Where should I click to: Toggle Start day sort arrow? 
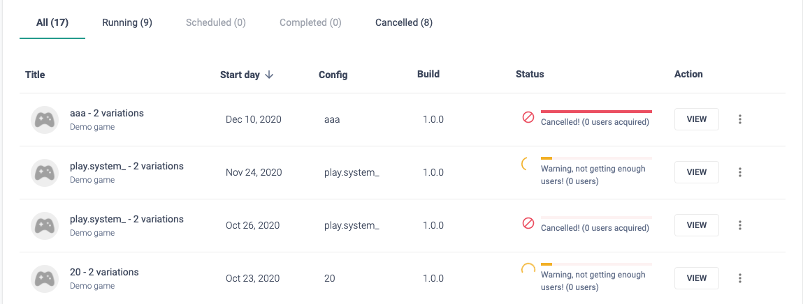point(269,75)
